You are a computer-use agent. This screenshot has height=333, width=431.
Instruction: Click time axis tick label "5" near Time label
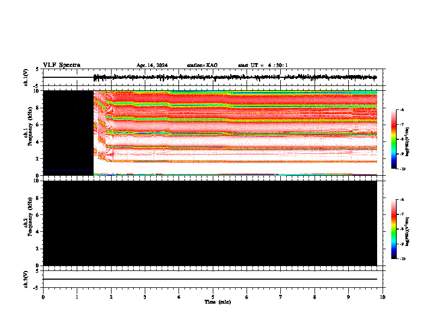213,297
